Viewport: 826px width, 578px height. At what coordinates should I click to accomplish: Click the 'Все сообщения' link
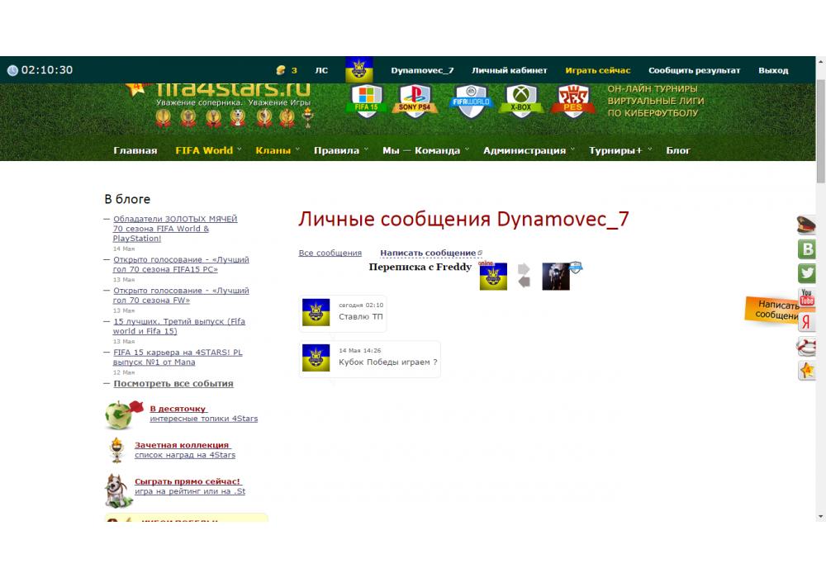point(330,253)
